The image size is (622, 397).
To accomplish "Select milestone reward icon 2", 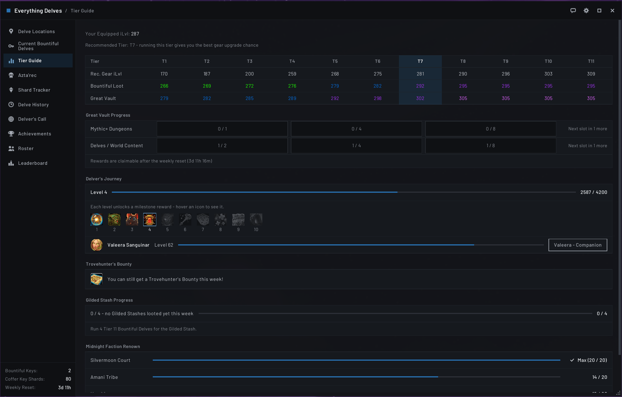I will (x=114, y=220).
